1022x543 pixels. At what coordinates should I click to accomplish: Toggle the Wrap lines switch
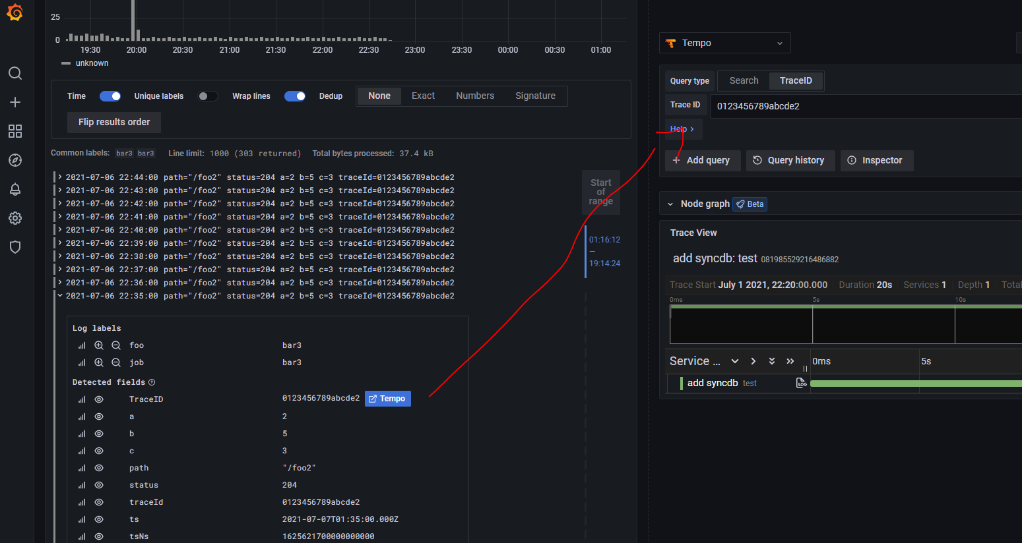click(x=295, y=96)
